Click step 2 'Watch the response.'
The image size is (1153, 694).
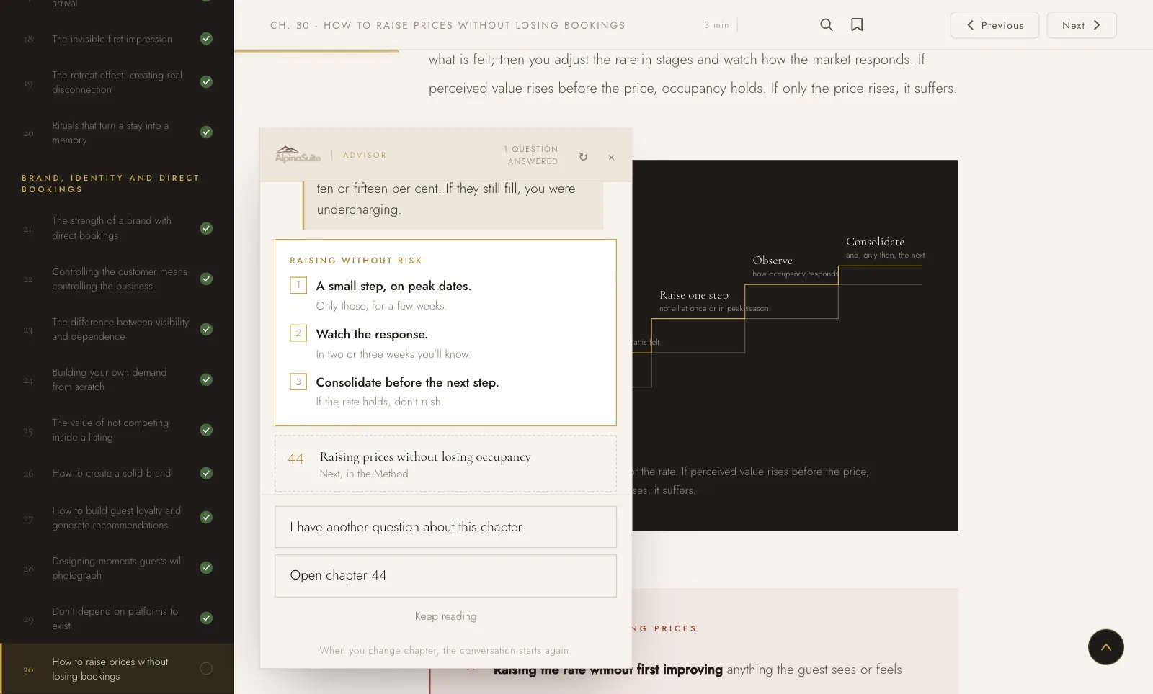coord(372,334)
